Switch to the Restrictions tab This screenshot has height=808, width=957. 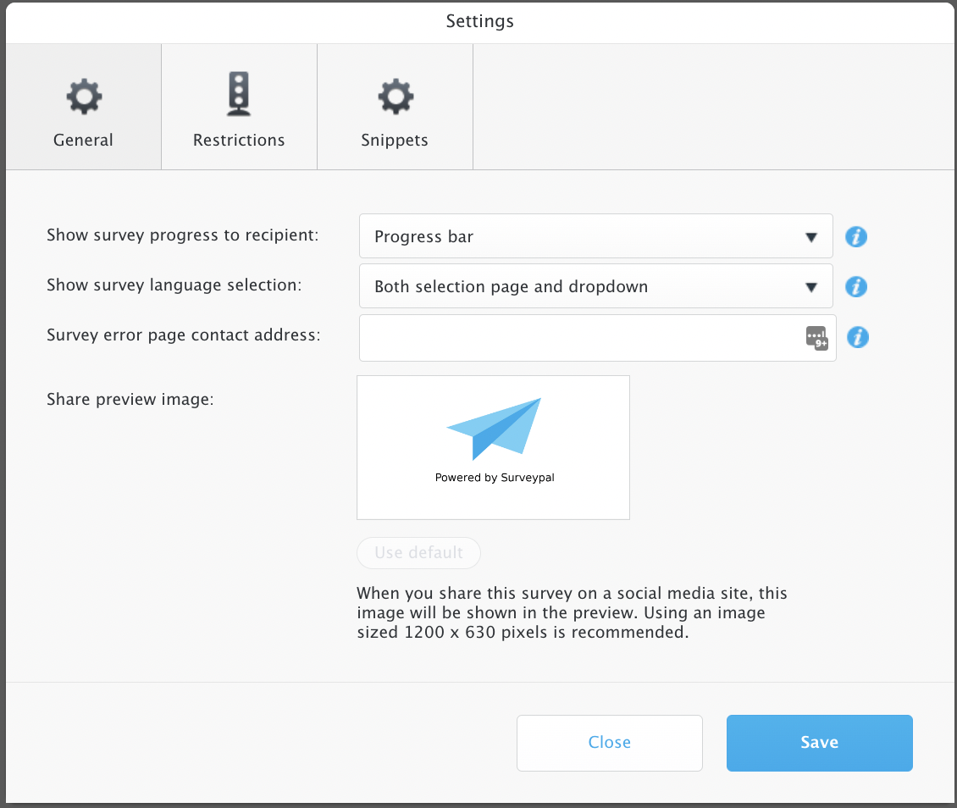coord(239,107)
